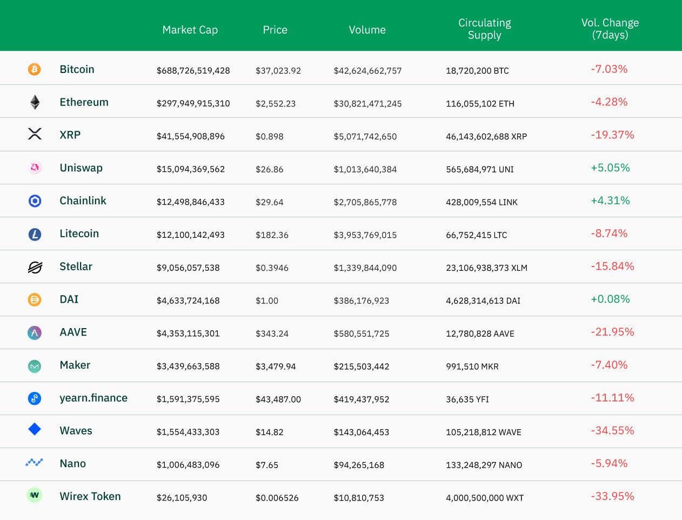The height and width of the screenshot is (520, 682).
Task: Sort by the Price column header
Action: [275, 30]
